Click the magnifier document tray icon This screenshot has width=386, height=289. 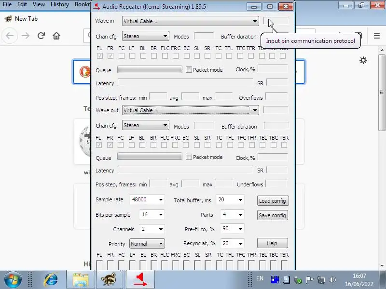(286, 280)
